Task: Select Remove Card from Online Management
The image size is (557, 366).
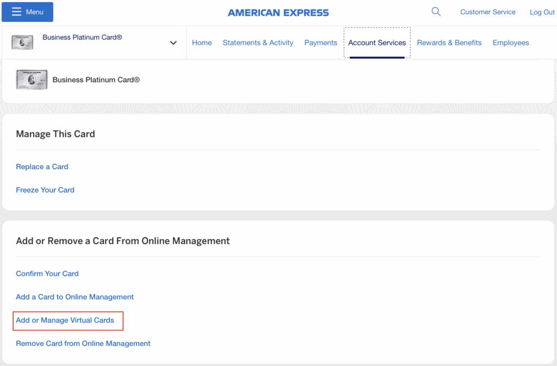Action: [x=83, y=343]
